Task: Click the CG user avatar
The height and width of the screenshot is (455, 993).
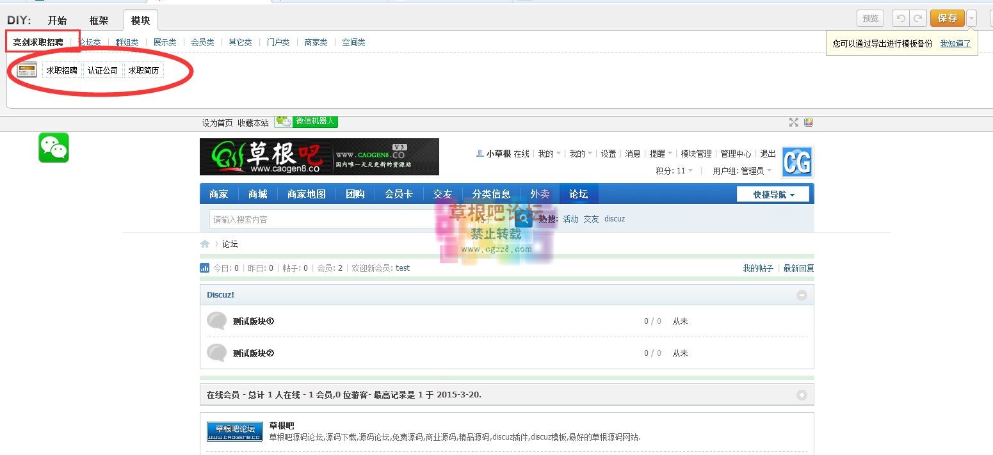Action: click(x=797, y=161)
